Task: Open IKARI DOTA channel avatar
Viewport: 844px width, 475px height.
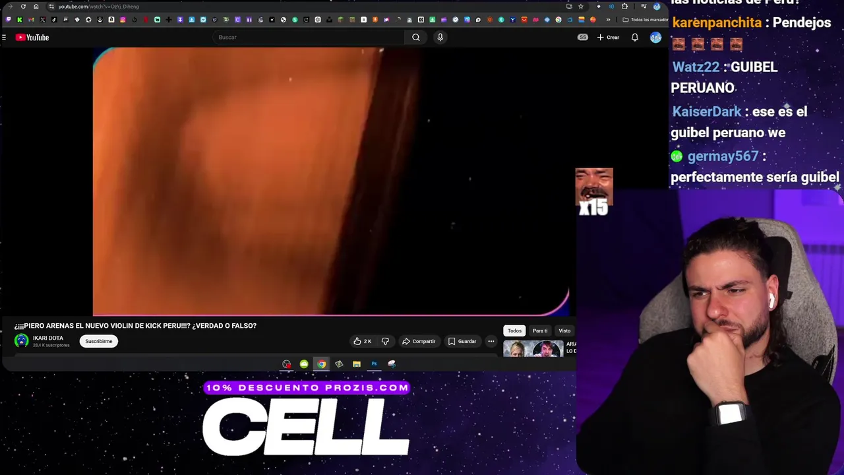Action: (22, 340)
